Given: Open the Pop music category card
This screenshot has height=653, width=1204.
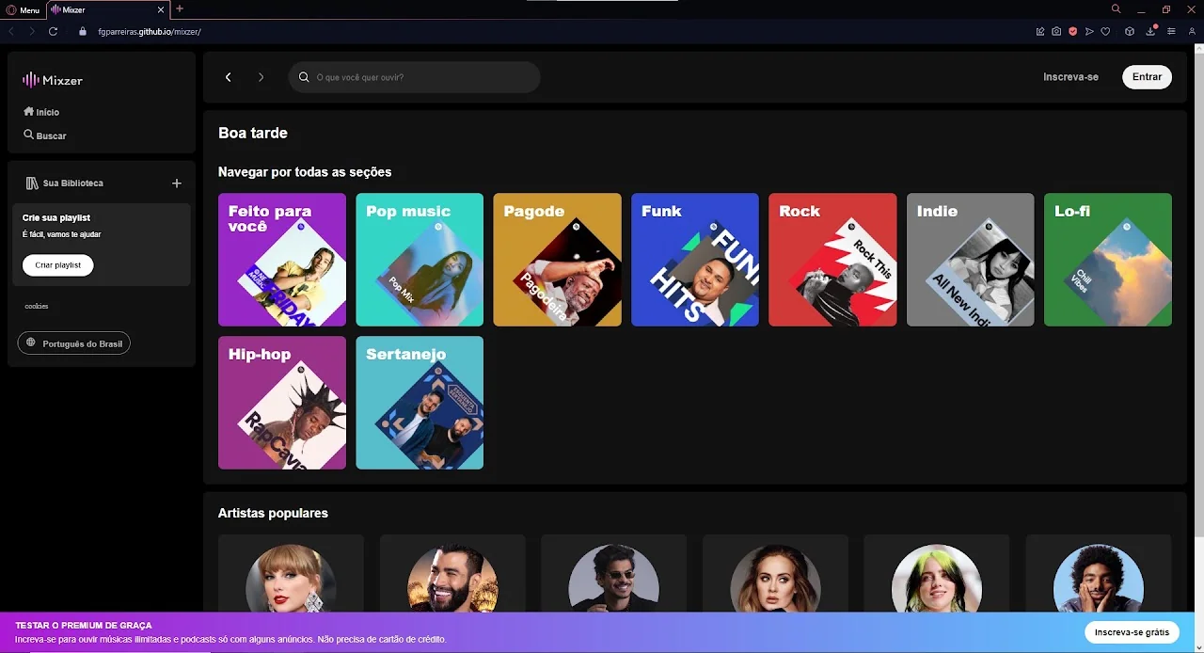Looking at the screenshot, I should (x=420, y=260).
